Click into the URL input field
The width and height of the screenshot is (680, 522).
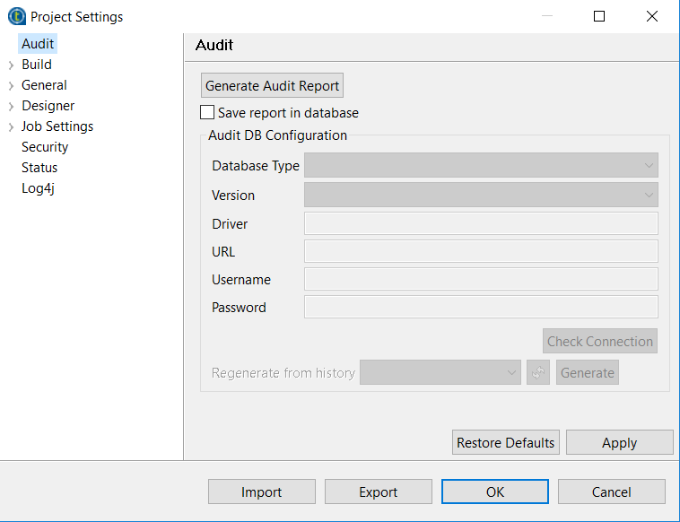coord(481,252)
